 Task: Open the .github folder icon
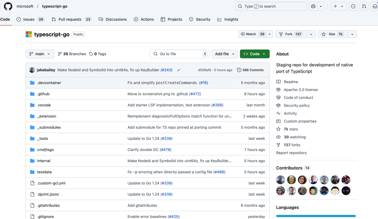point(32,94)
